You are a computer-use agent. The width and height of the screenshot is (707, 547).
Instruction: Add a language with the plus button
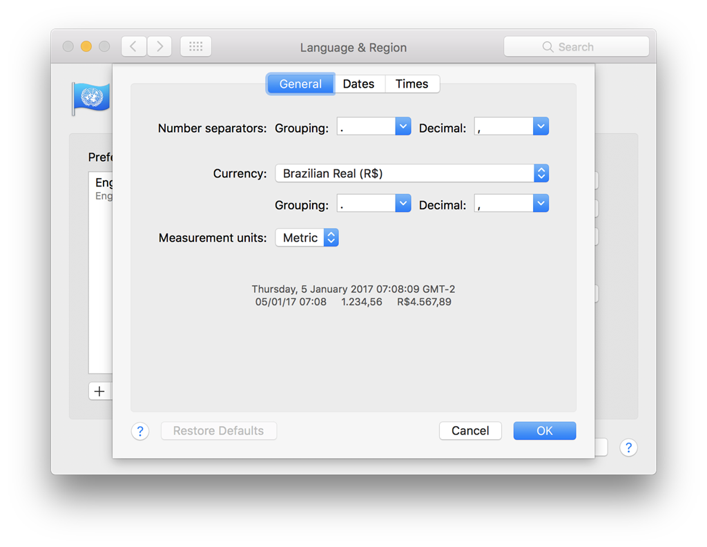(x=99, y=391)
